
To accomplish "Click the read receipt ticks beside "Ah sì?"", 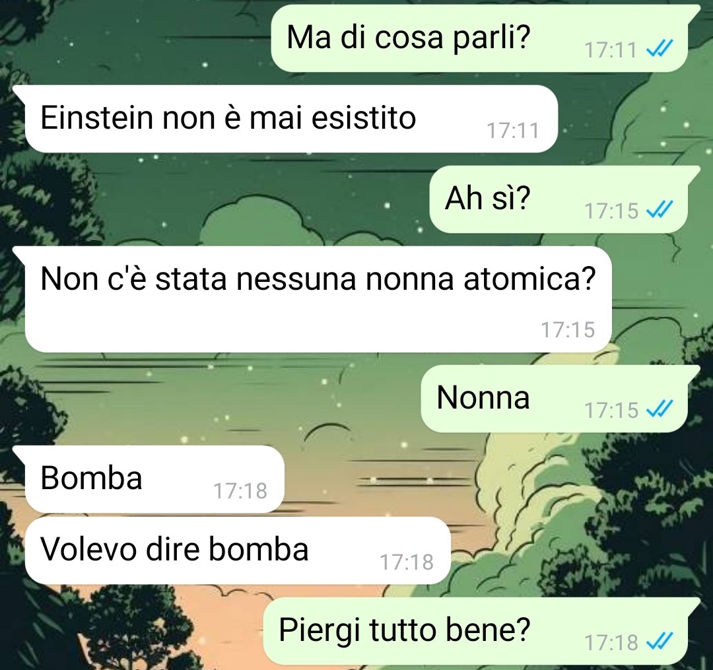I will tap(660, 209).
